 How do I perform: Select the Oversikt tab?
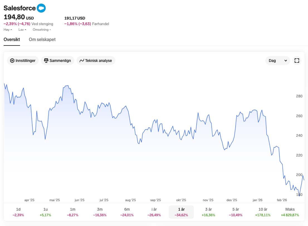coord(12,39)
